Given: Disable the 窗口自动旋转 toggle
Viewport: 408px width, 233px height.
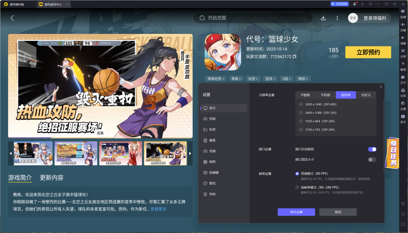Looking at the screenshot, I should pyautogui.click(x=372, y=149).
